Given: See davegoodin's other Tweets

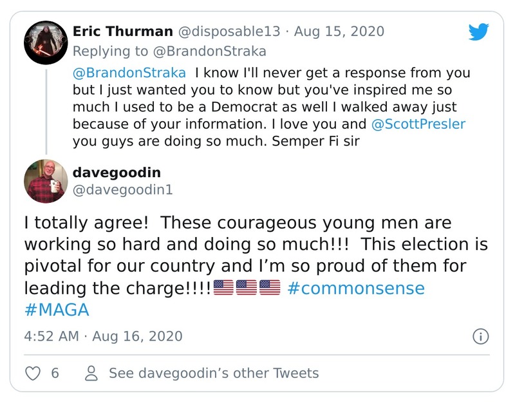Looking at the screenshot, I should coord(214,373).
